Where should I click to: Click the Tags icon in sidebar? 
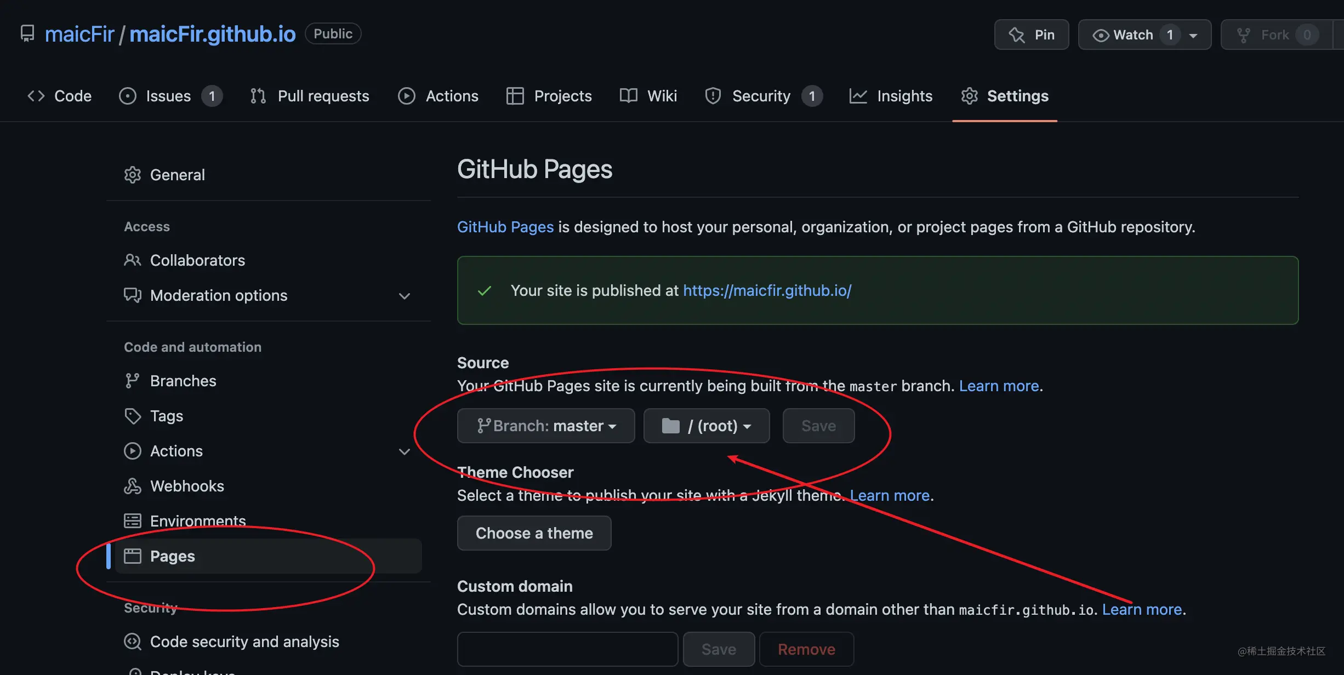click(x=132, y=416)
